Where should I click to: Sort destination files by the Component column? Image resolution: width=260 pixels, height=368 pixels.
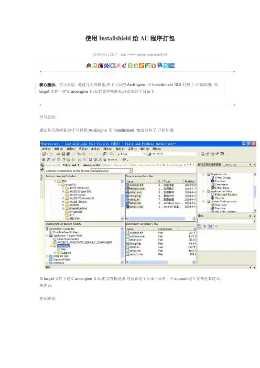point(168,229)
